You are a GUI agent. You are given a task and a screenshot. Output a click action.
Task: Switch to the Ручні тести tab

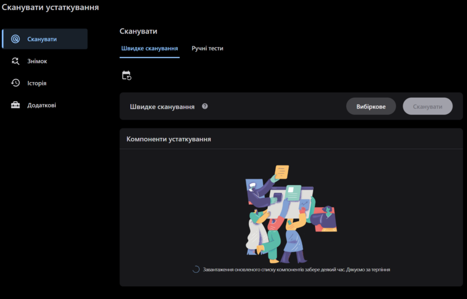click(x=207, y=48)
